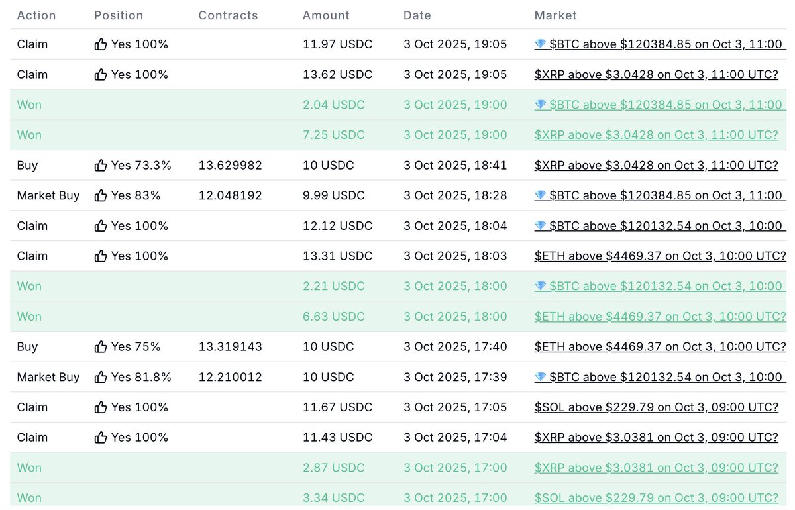Click thumbs-up icon in the 11.97 USDC claim row
The width and height of the screenshot is (795, 510).
[101, 44]
